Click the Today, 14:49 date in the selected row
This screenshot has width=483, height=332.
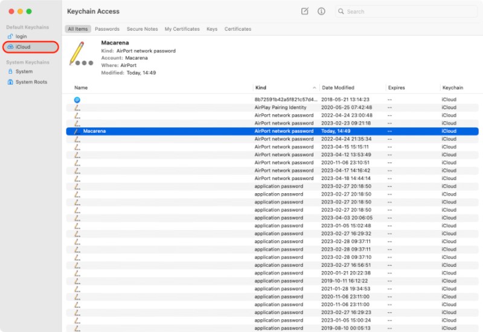pyautogui.click(x=336, y=131)
